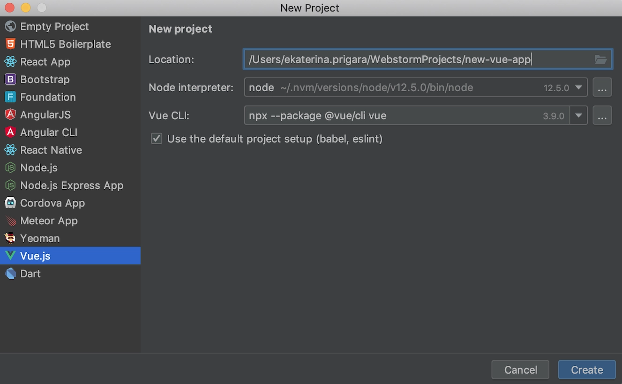Click the Yeoman character icon
622x384 pixels.
click(10, 238)
